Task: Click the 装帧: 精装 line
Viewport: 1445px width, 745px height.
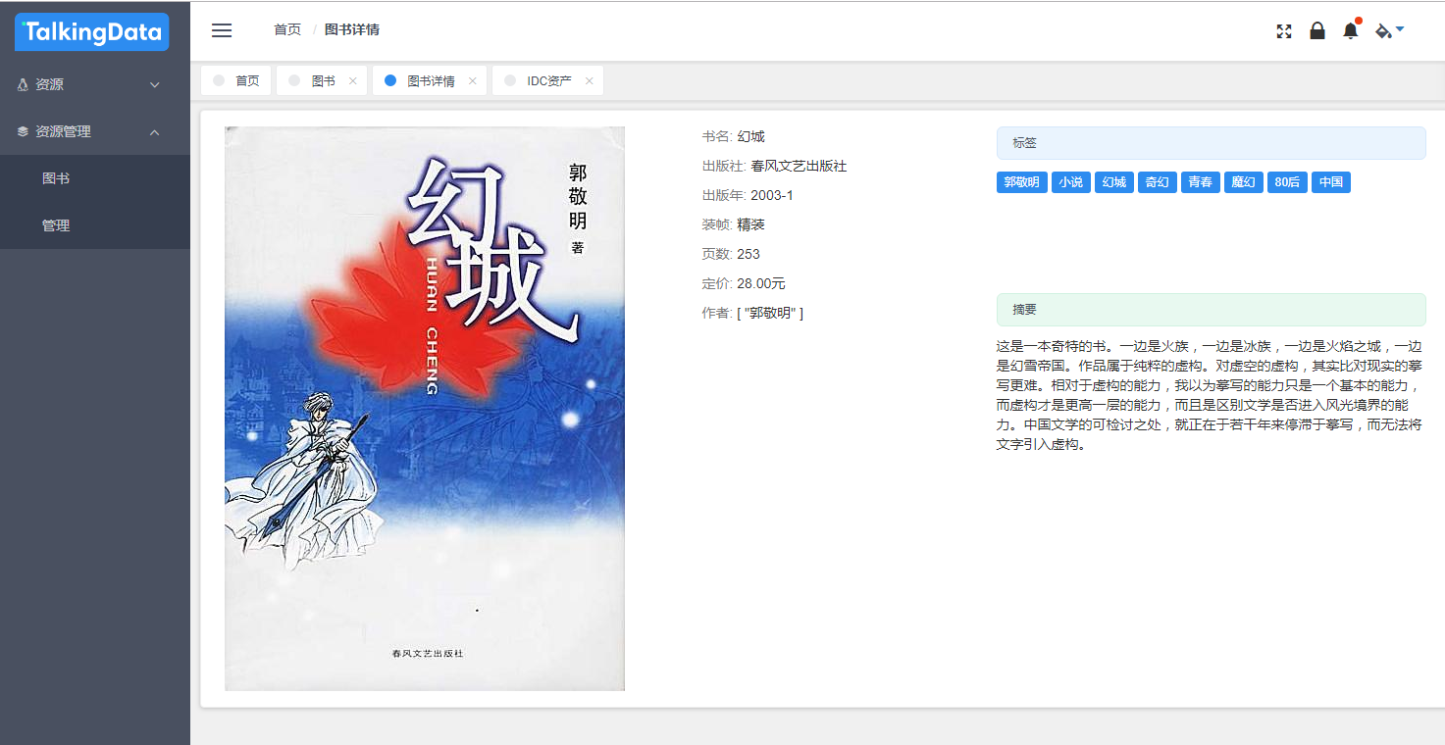Action: (x=734, y=224)
